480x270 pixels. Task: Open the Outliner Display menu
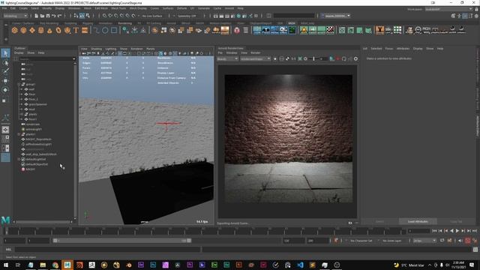[19, 52]
